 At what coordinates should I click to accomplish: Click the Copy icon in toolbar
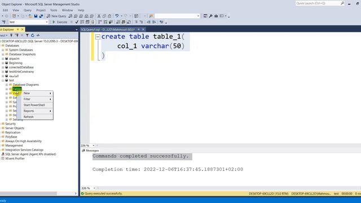(104, 16)
